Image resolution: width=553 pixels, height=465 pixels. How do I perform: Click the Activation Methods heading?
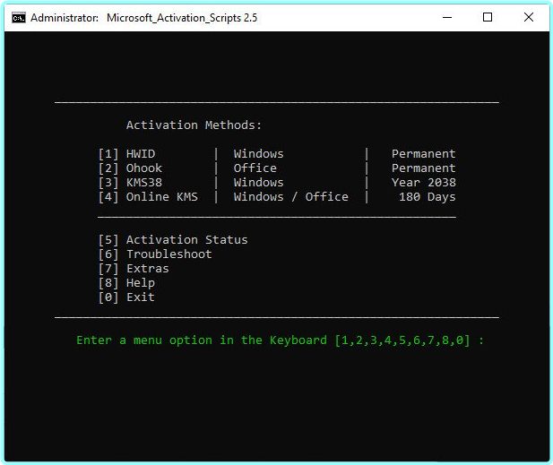click(x=194, y=125)
